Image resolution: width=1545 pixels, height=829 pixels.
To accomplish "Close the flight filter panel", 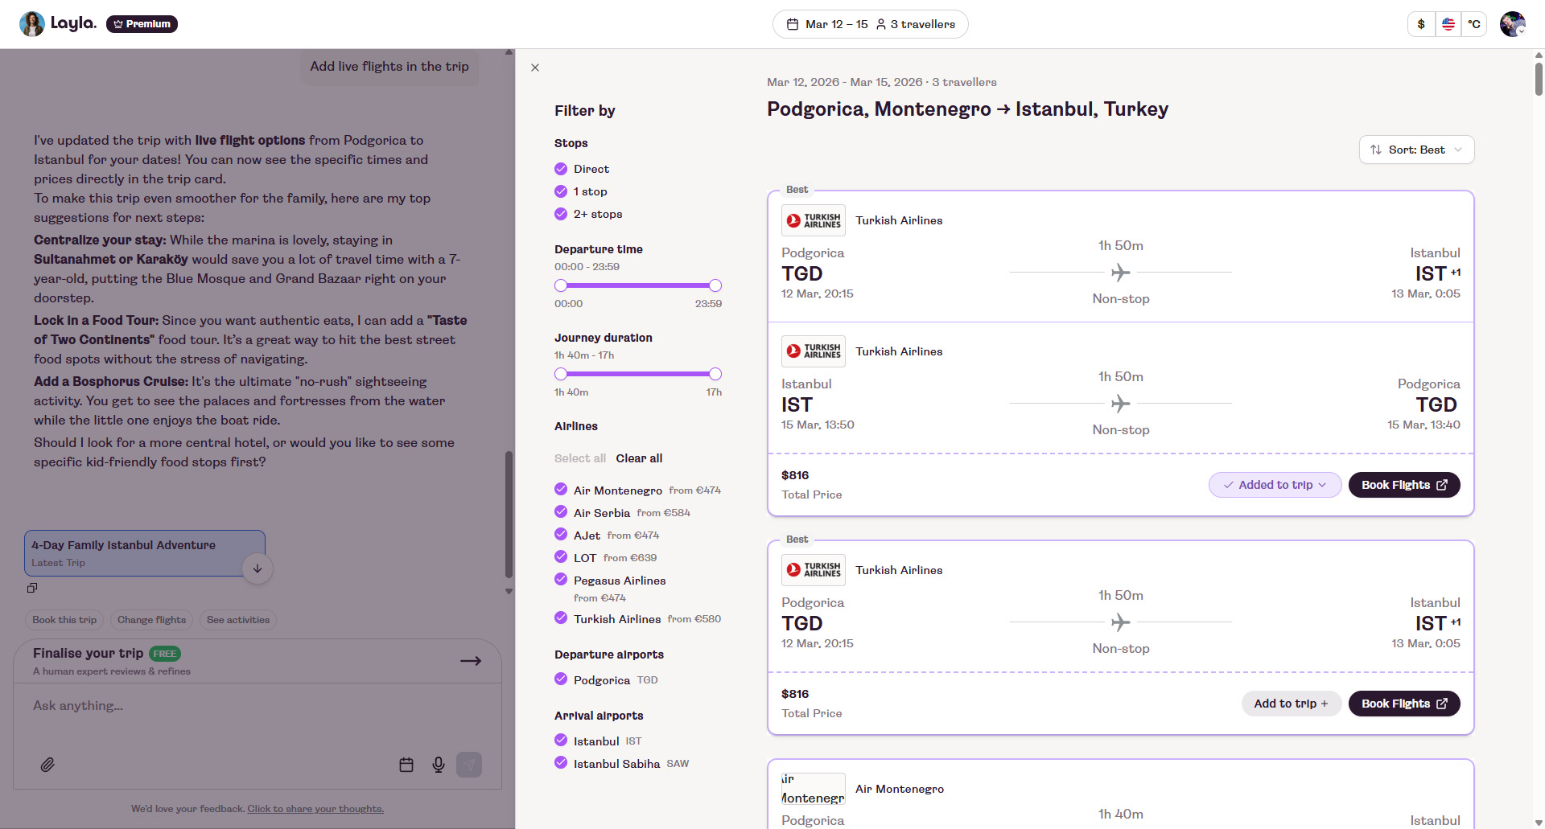I will point(535,68).
